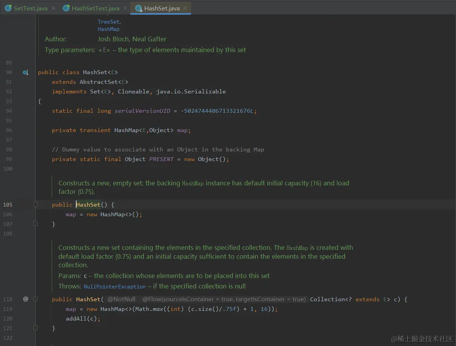This screenshot has width=456, height=346.
Task: Switch to the SetTest.java tab
Action: (x=30, y=8)
